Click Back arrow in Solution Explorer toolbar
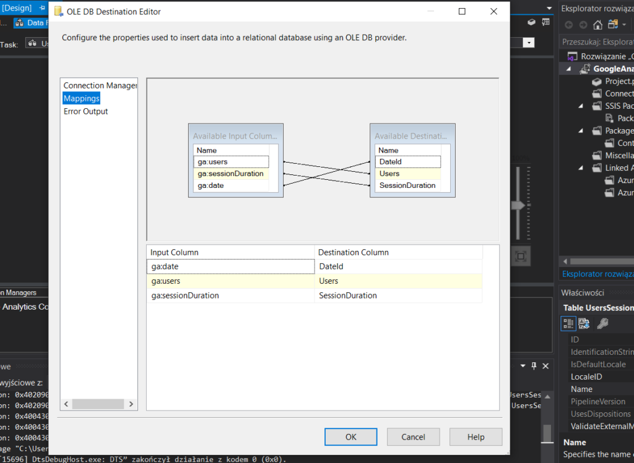This screenshot has width=634, height=463. [568, 25]
